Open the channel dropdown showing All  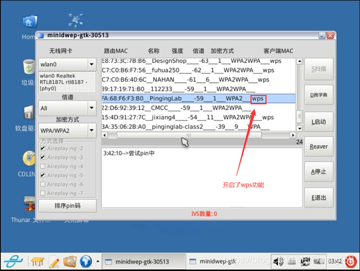[91, 108]
